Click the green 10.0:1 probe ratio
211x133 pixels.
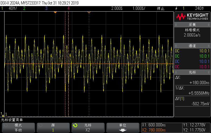[204, 56]
